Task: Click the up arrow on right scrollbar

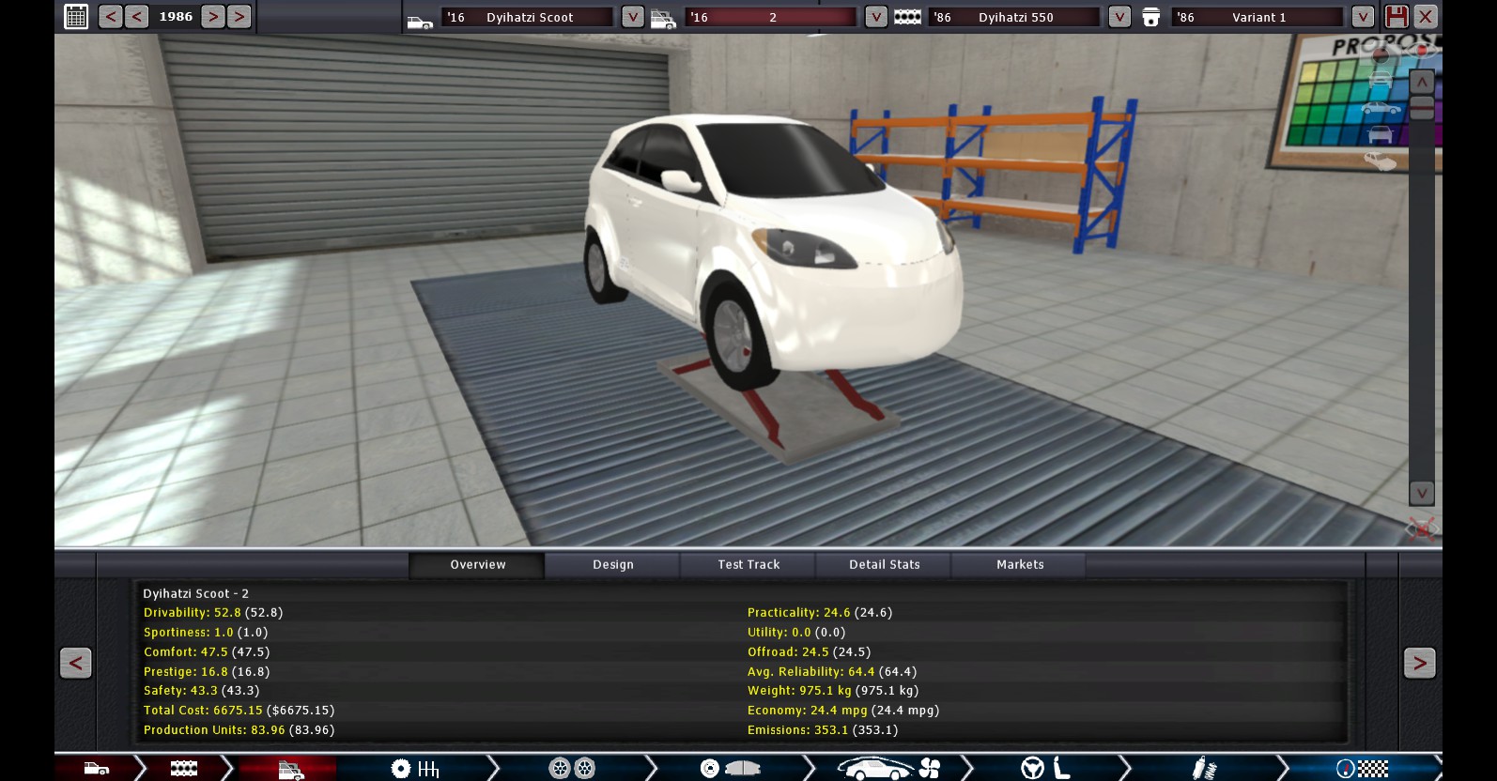Action: coord(1422,82)
